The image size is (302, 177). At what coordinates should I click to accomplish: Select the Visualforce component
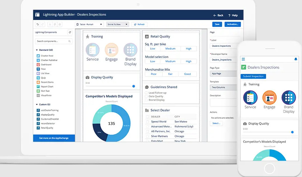[x=44, y=95]
